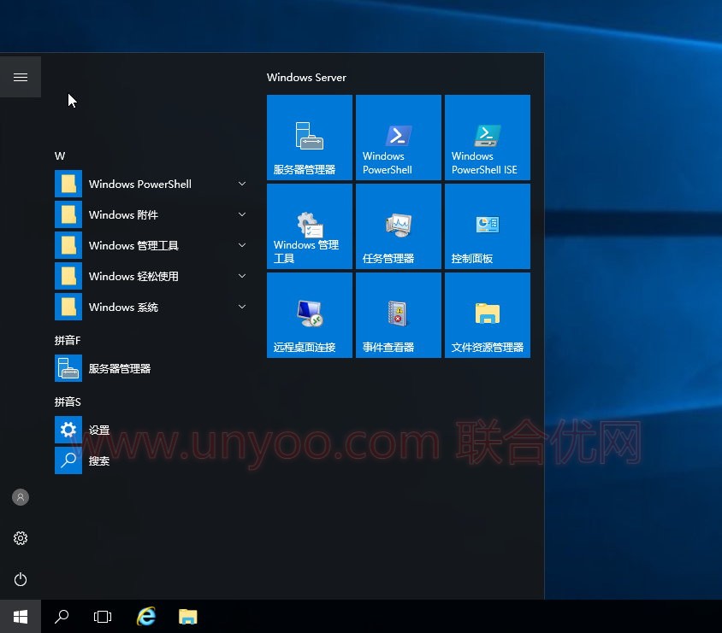Open the 事件查看器 tile

399,315
